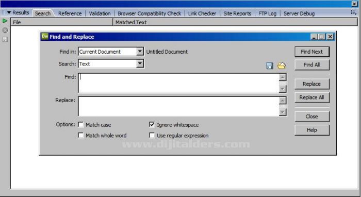Open Help for Find and Replace
Screen dimensions: 361x197
click(x=312, y=130)
